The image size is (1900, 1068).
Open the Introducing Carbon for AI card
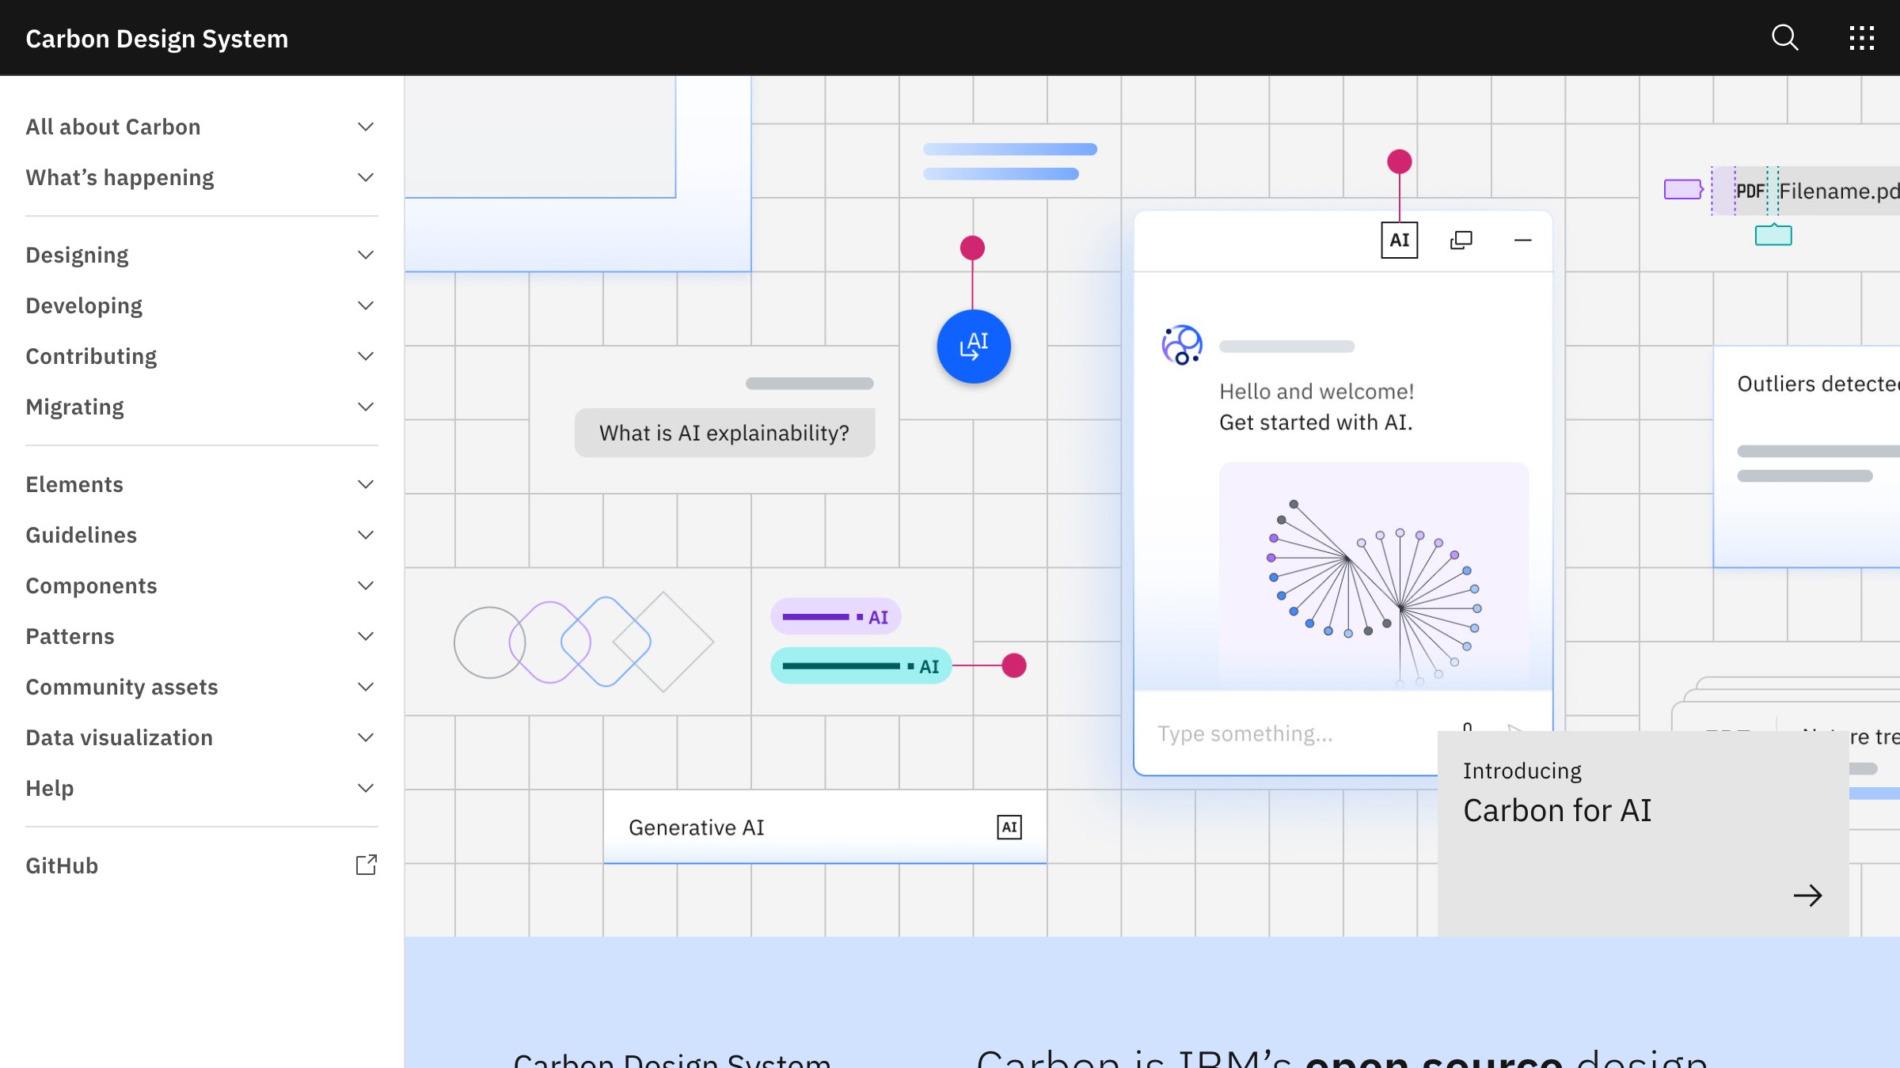click(1643, 834)
